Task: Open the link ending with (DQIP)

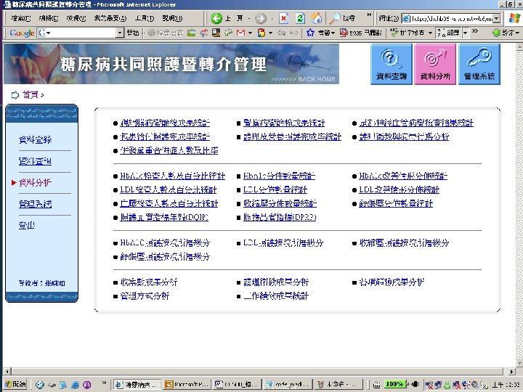Action: click(164, 217)
